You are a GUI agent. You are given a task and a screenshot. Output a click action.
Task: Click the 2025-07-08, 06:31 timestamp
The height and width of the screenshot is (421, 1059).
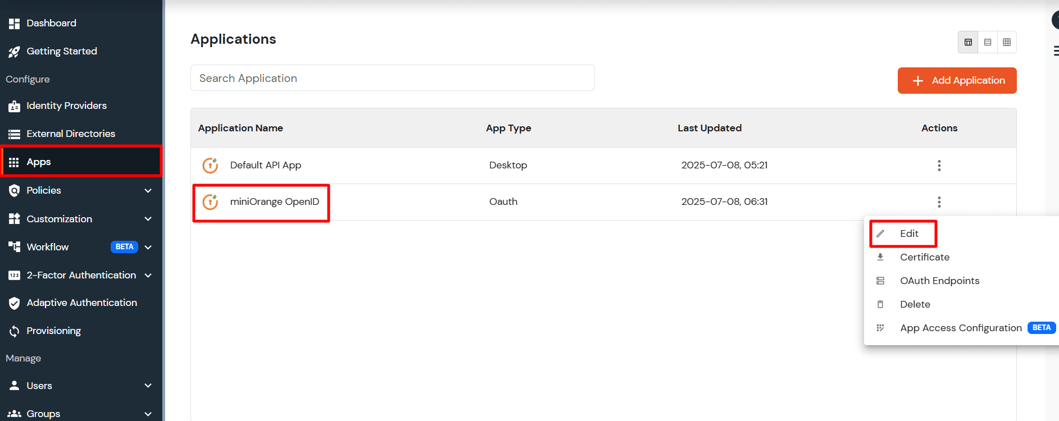click(x=724, y=202)
